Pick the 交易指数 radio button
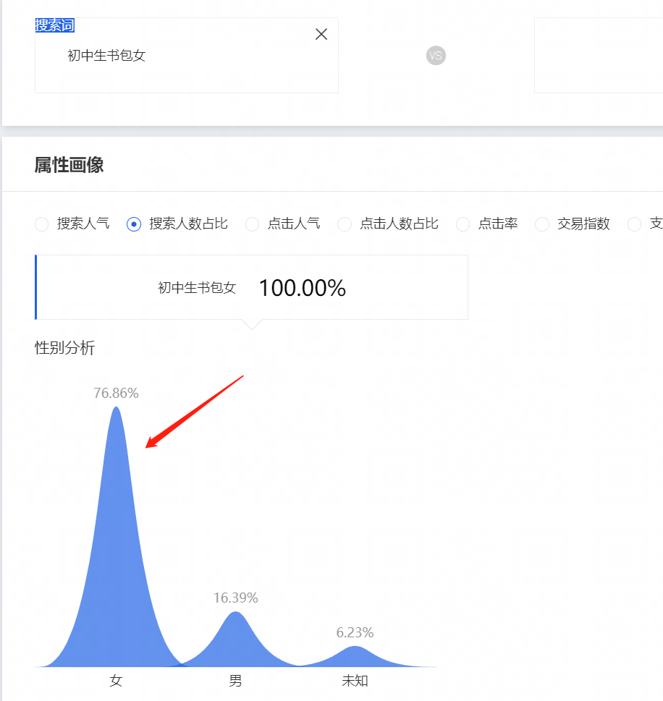 (x=542, y=224)
